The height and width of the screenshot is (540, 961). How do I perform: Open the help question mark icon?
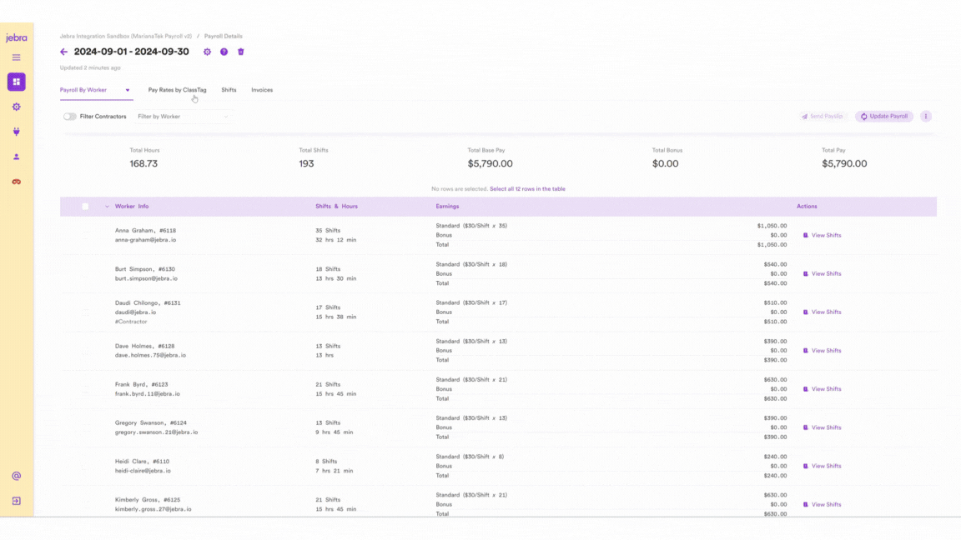224,52
